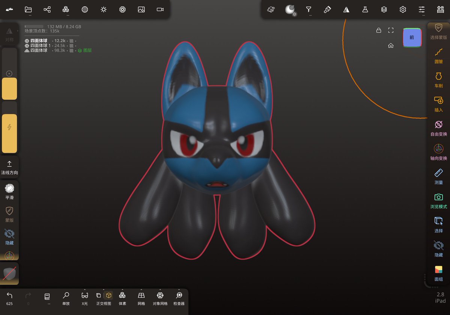Open the background image menu
Image resolution: width=450 pixels, height=315 pixels.
pyautogui.click(x=141, y=9)
